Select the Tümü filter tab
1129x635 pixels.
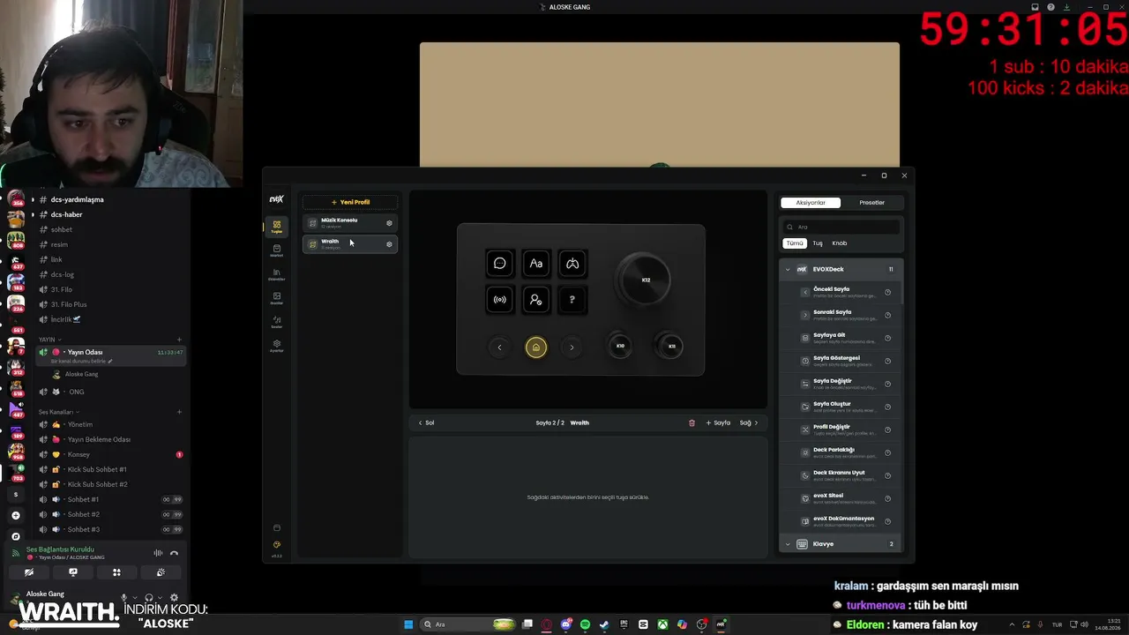coord(795,243)
